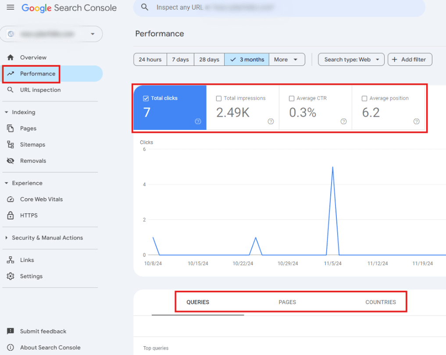Click the HTTPS padlock icon

(x=11, y=215)
